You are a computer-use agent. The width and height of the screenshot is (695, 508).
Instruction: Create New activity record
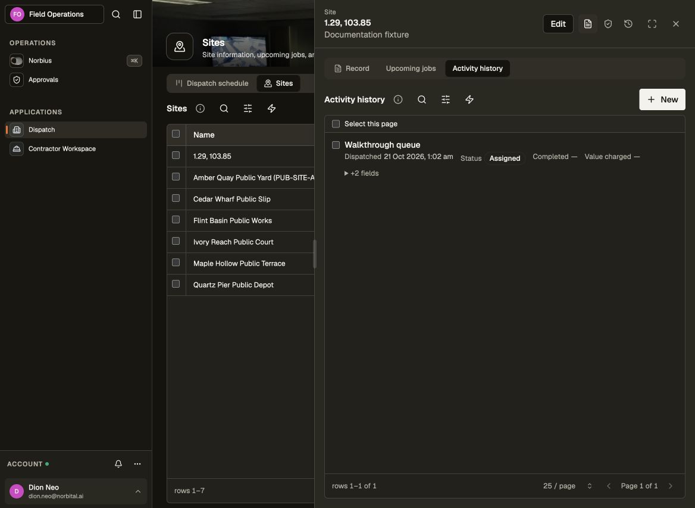(x=662, y=99)
